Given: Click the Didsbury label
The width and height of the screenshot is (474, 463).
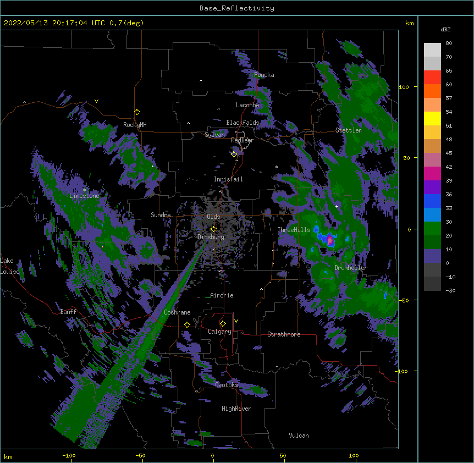Looking at the screenshot, I should pyautogui.click(x=211, y=237).
